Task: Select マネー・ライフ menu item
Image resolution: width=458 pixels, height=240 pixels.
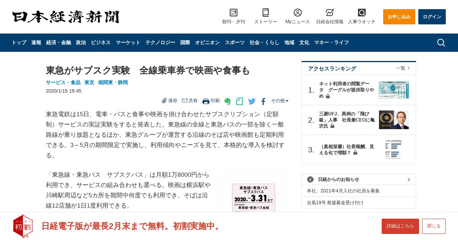Action: click(x=331, y=43)
